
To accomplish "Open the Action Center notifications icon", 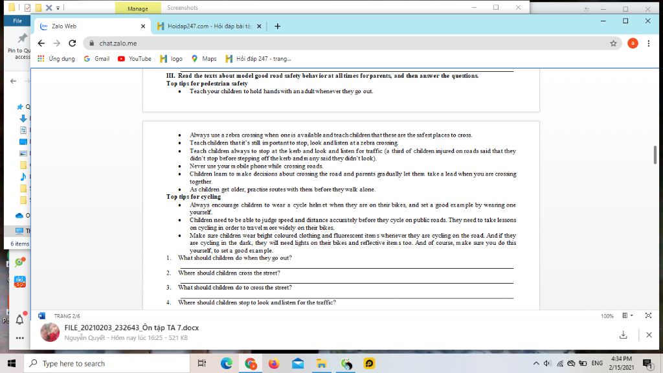I will (x=647, y=363).
